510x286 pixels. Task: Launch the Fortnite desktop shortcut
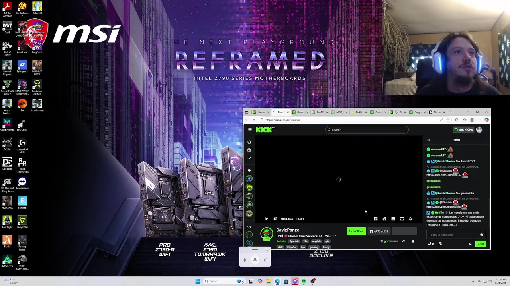(x=22, y=203)
